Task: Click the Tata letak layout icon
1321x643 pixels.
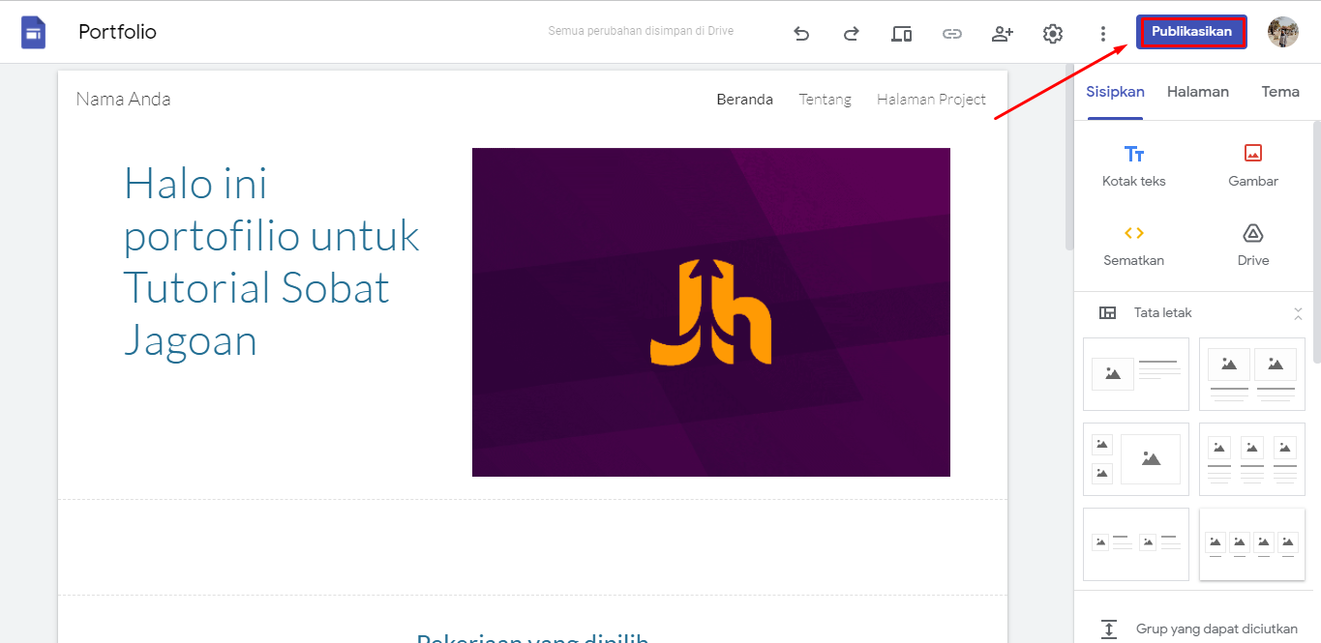Action: 1108,312
